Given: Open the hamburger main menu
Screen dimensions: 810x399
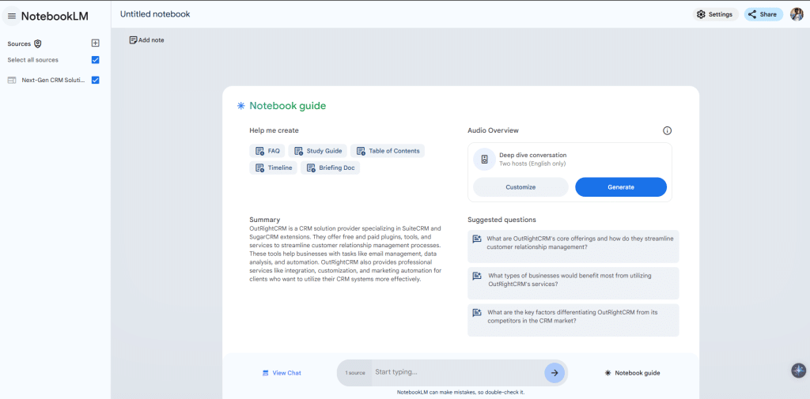Looking at the screenshot, I should pos(12,16).
